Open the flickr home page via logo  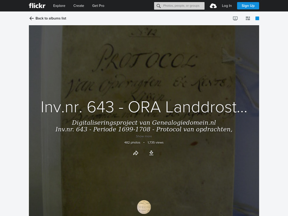click(37, 5)
